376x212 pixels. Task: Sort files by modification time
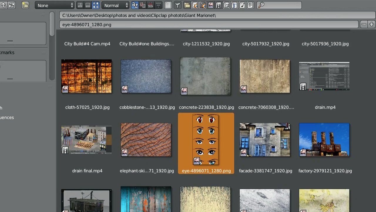150,5
